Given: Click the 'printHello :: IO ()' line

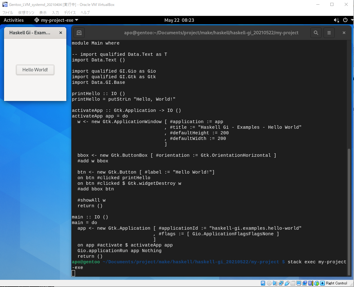Looking at the screenshot, I should pos(98,93).
